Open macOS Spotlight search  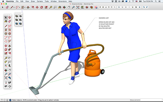coord(156,1)
